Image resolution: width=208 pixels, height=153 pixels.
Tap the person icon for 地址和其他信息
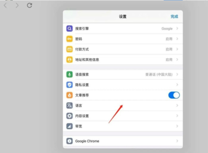coord(69,60)
